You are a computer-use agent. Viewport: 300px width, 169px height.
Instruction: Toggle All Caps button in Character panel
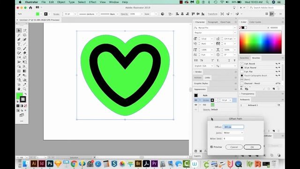coord(196,61)
